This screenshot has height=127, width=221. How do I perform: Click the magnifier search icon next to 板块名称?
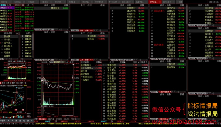tap(17, 33)
